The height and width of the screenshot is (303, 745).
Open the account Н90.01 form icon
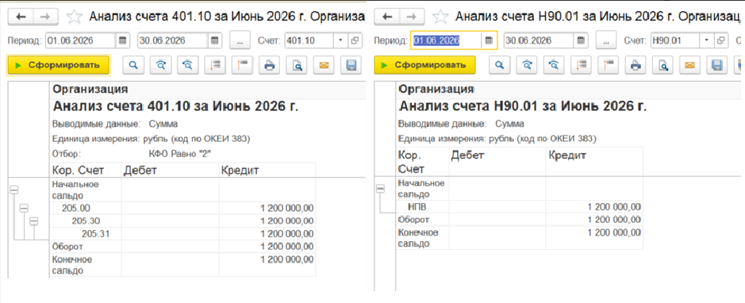(720, 40)
